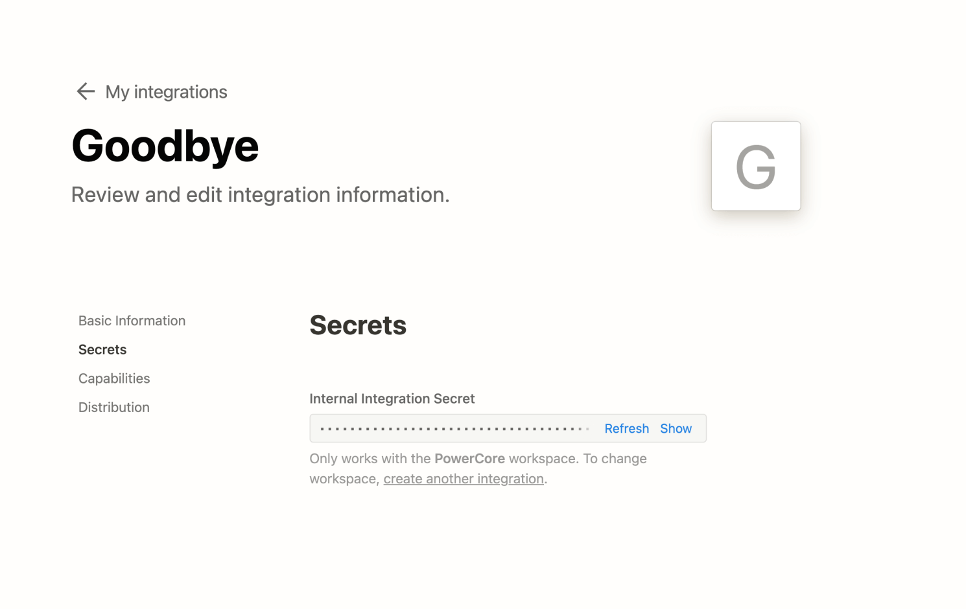Image resolution: width=966 pixels, height=609 pixels.
Task: Open My integrations page
Action: point(166,92)
